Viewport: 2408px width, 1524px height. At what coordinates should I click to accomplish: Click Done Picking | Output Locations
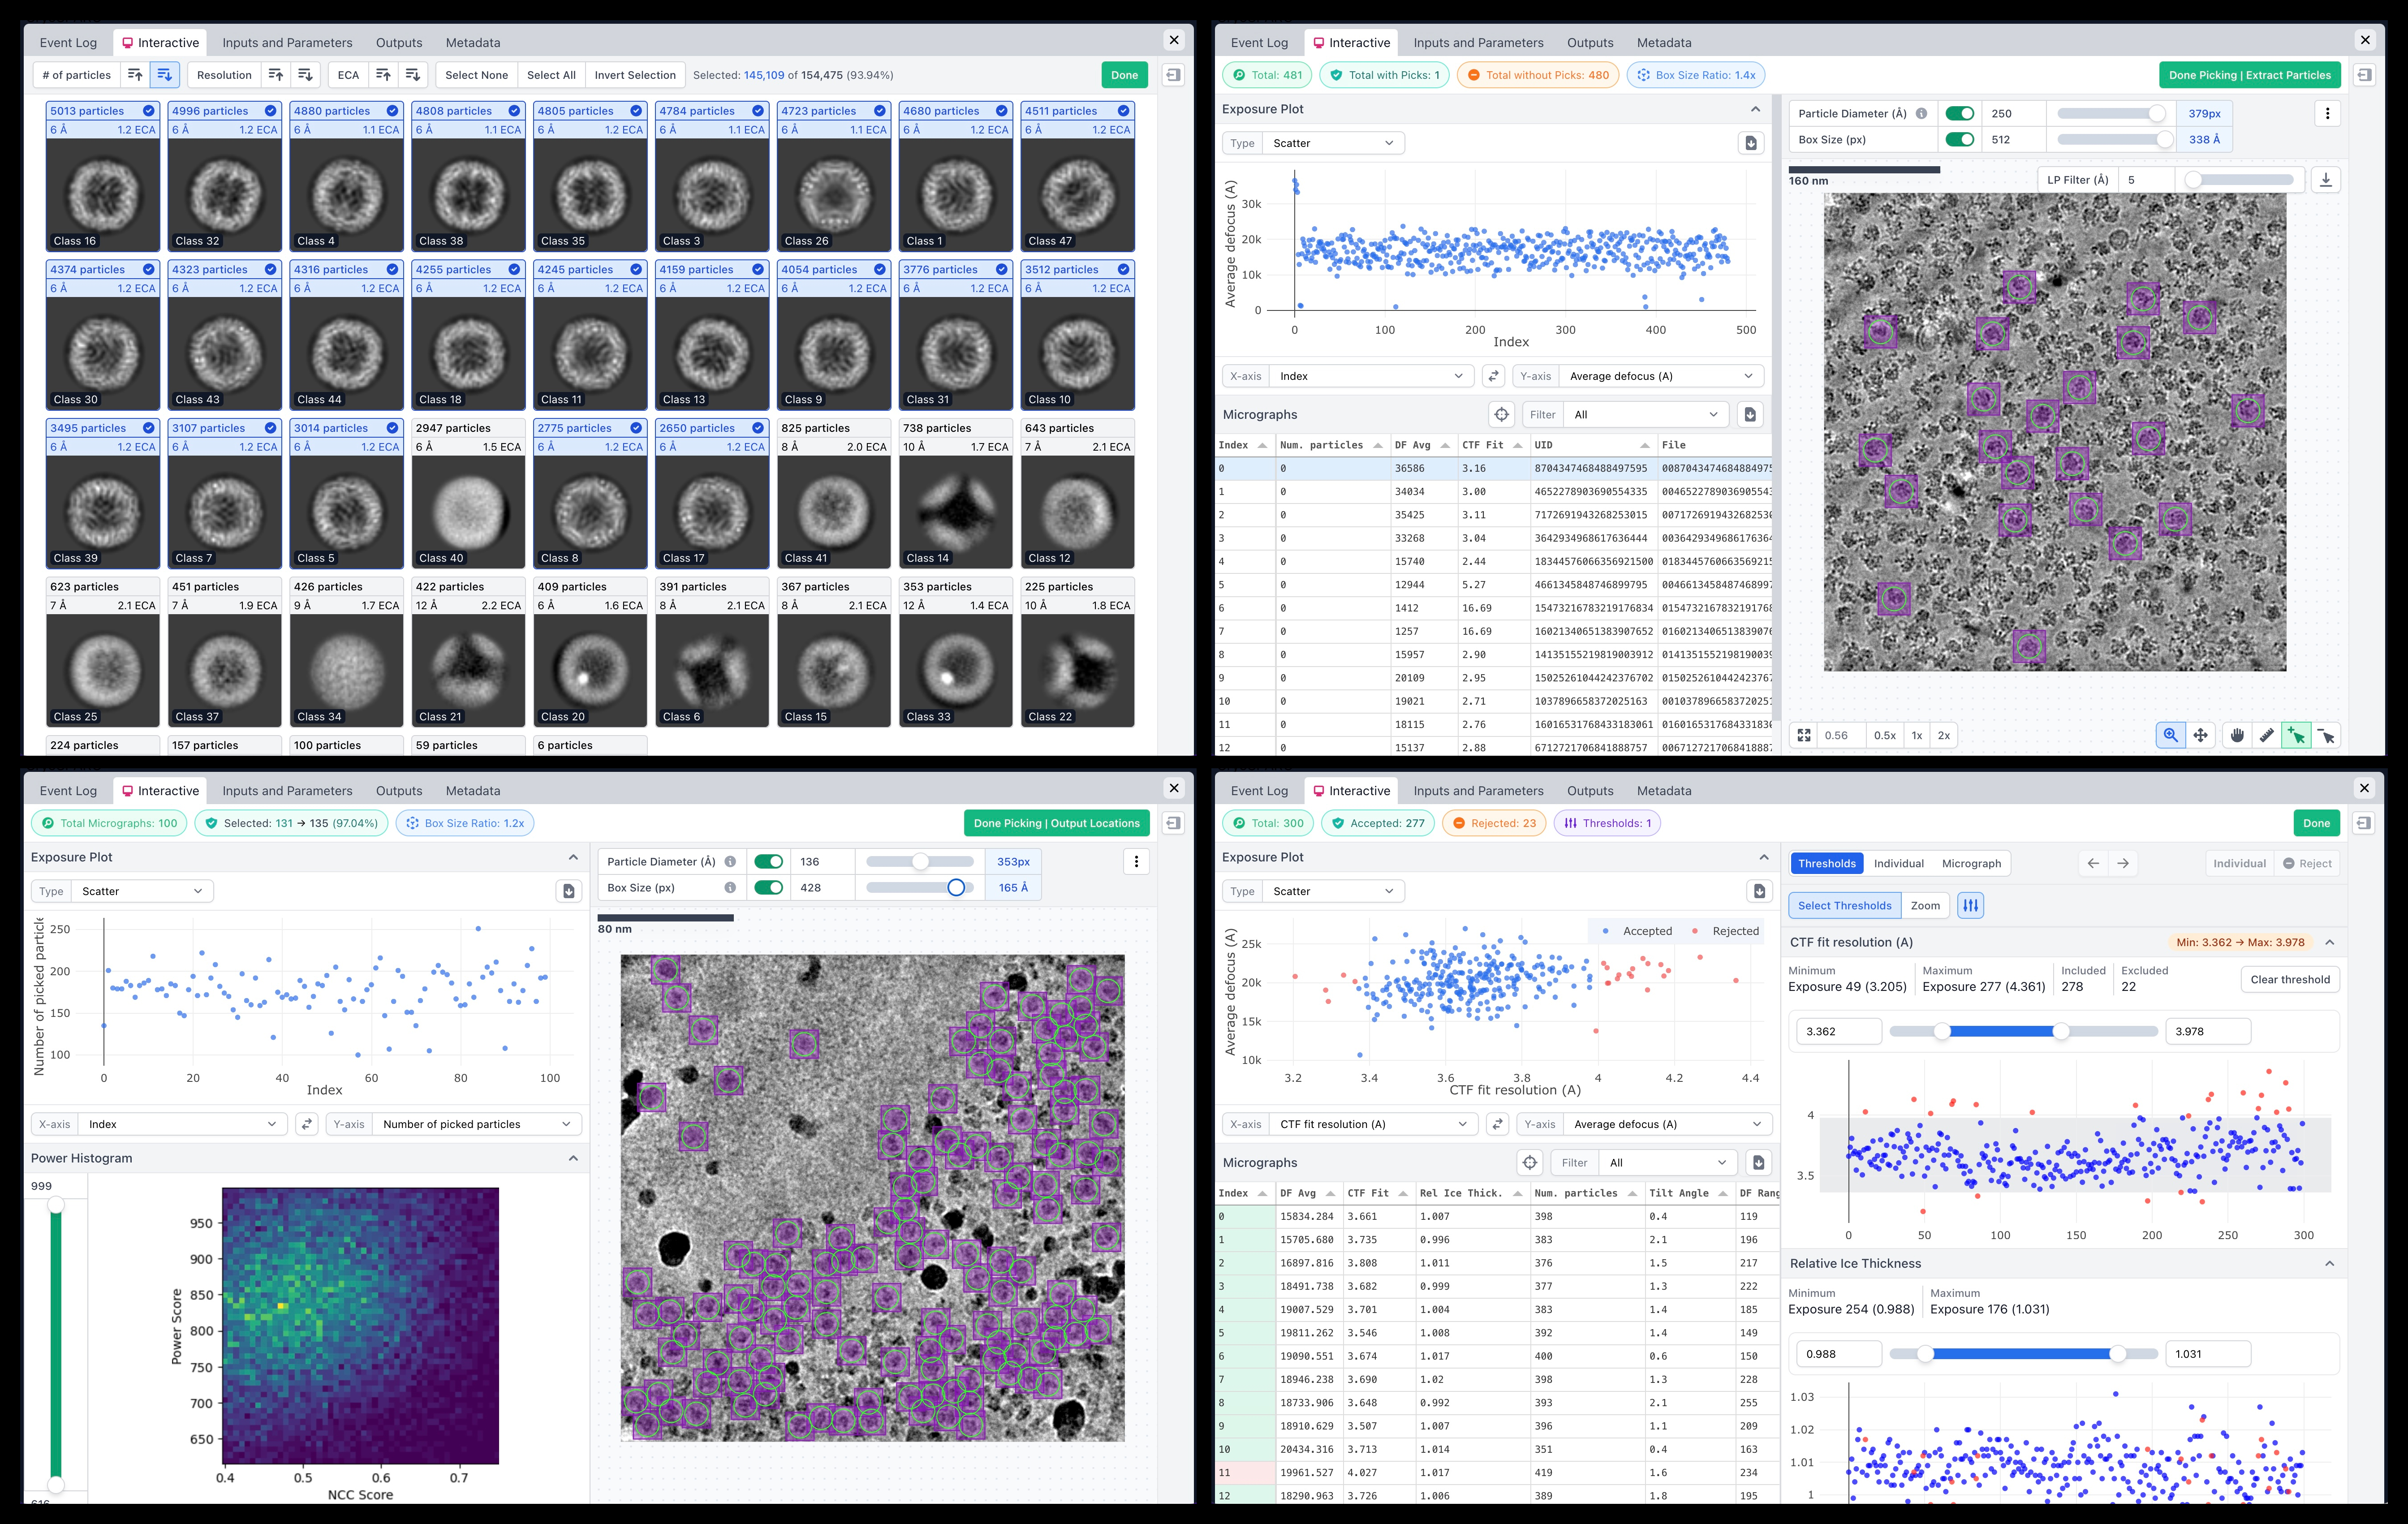[1056, 823]
